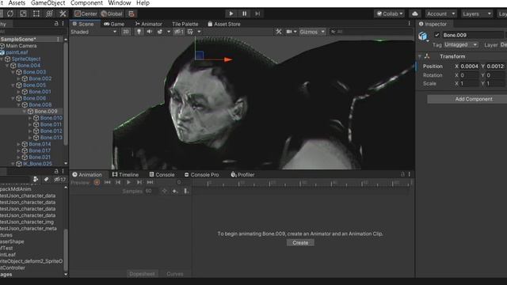Switch to the Timeline tab
Viewport: 507px width, 285px height.
coord(125,174)
